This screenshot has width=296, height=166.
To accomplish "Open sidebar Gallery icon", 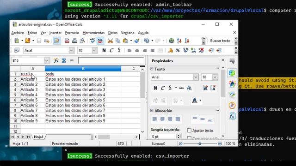I will pos(232,94).
